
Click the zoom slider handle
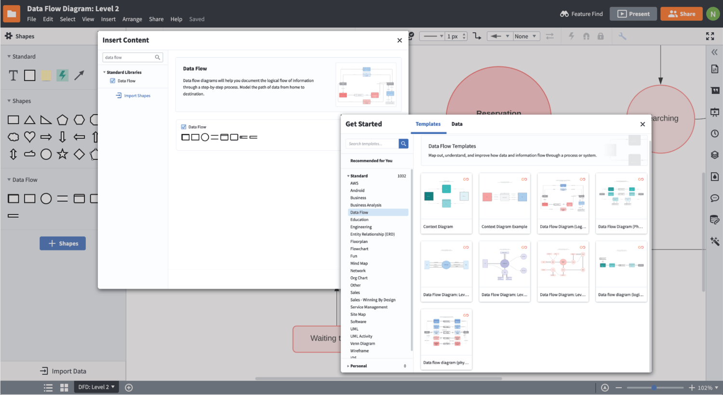click(654, 387)
